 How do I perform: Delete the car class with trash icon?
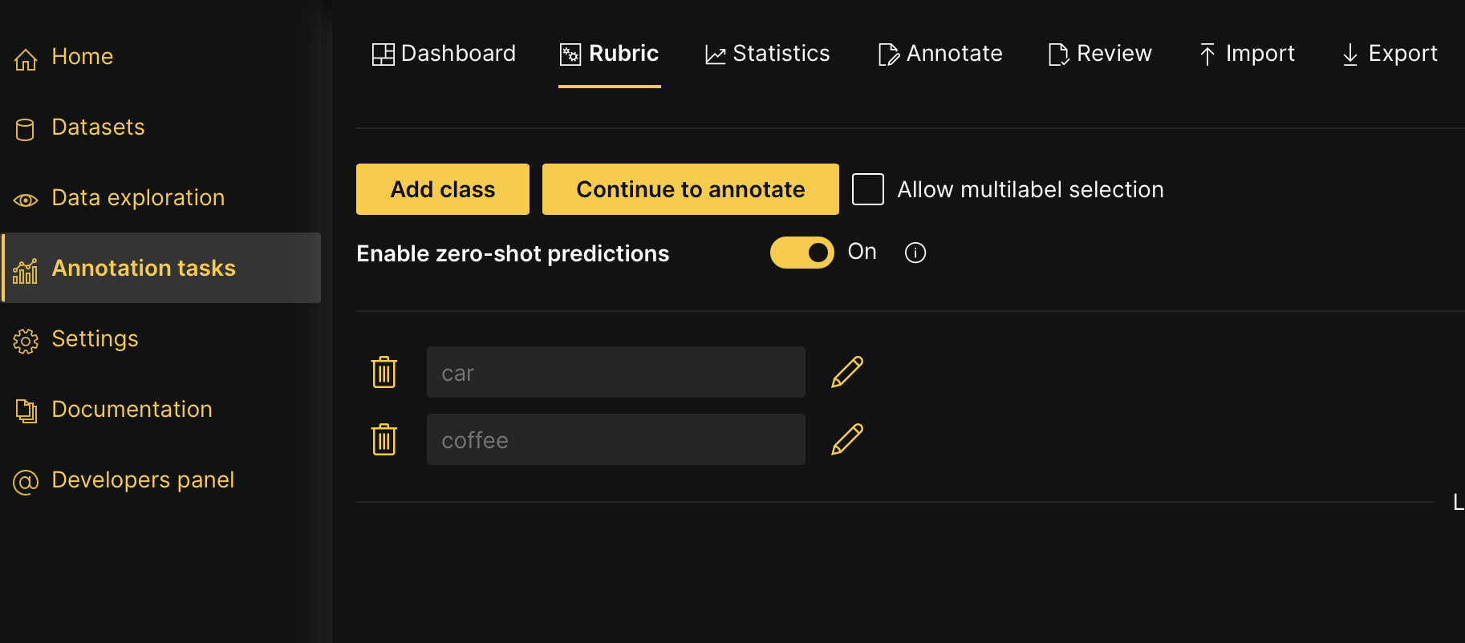point(384,372)
